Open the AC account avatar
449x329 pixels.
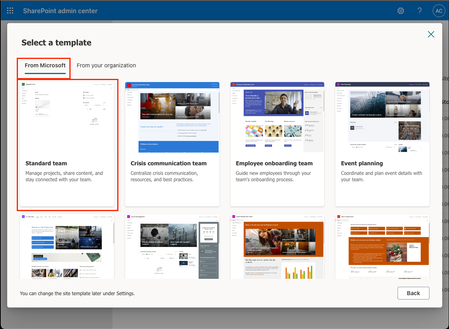(x=439, y=11)
